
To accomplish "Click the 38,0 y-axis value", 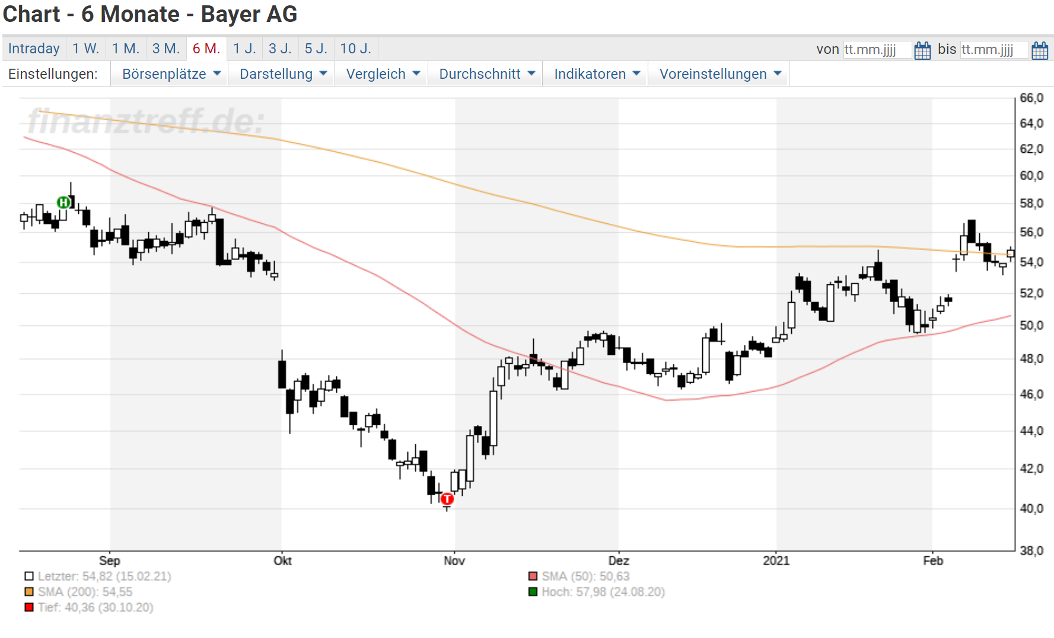I will tap(1031, 551).
